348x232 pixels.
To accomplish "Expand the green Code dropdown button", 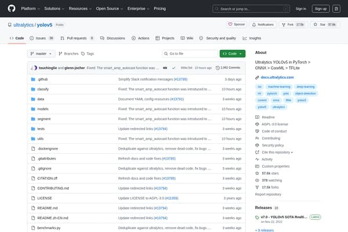I will pos(233,54).
